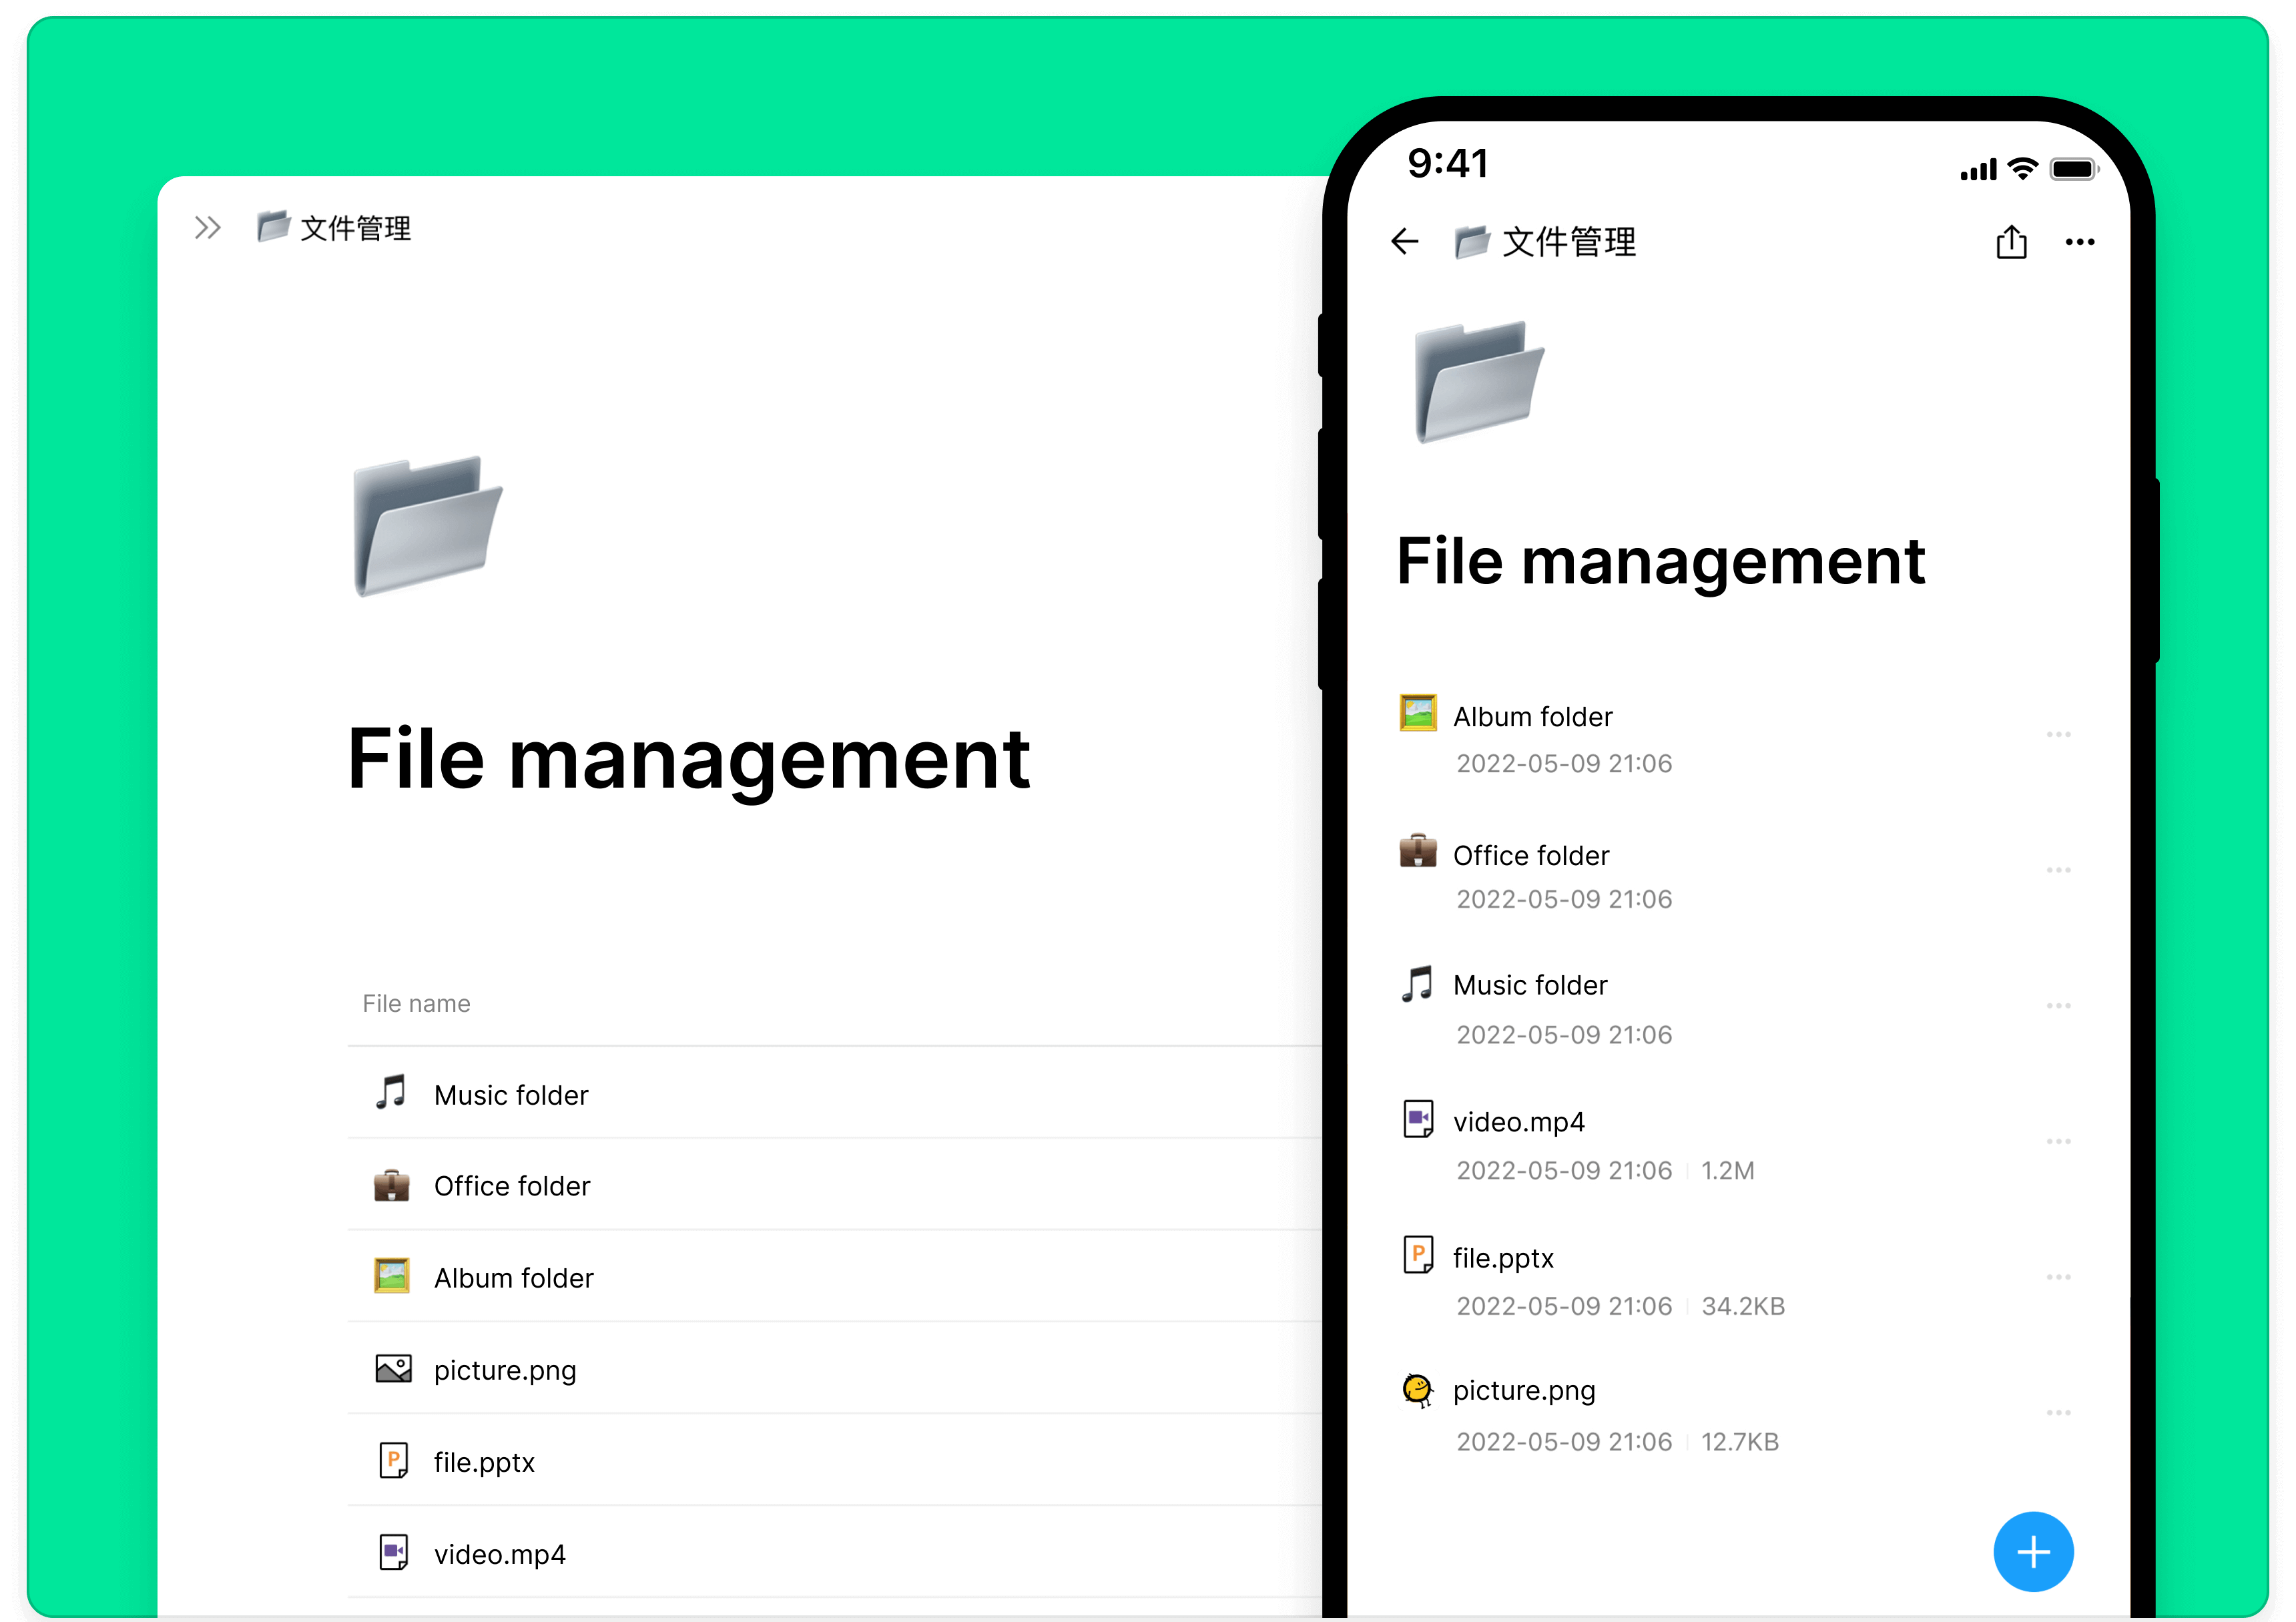The width and height of the screenshot is (2296, 1622).
Task: Select the 文件管理 breadcrumb item
Action: pos(355,227)
